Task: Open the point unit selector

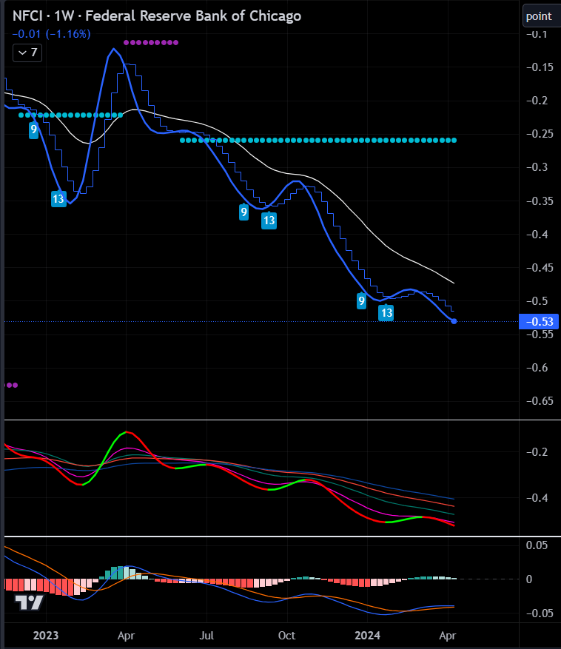Action: coord(538,16)
